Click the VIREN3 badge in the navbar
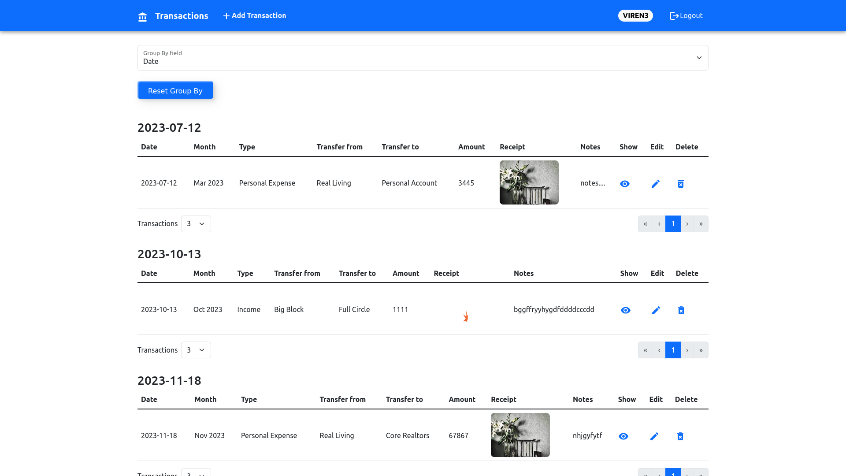 (635, 15)
